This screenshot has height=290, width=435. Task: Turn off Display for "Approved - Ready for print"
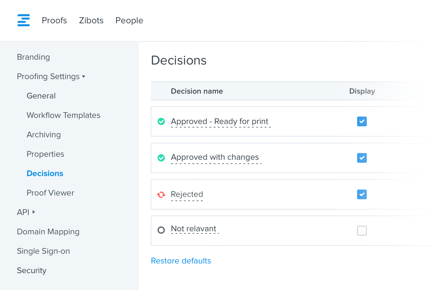pos(362,121)
